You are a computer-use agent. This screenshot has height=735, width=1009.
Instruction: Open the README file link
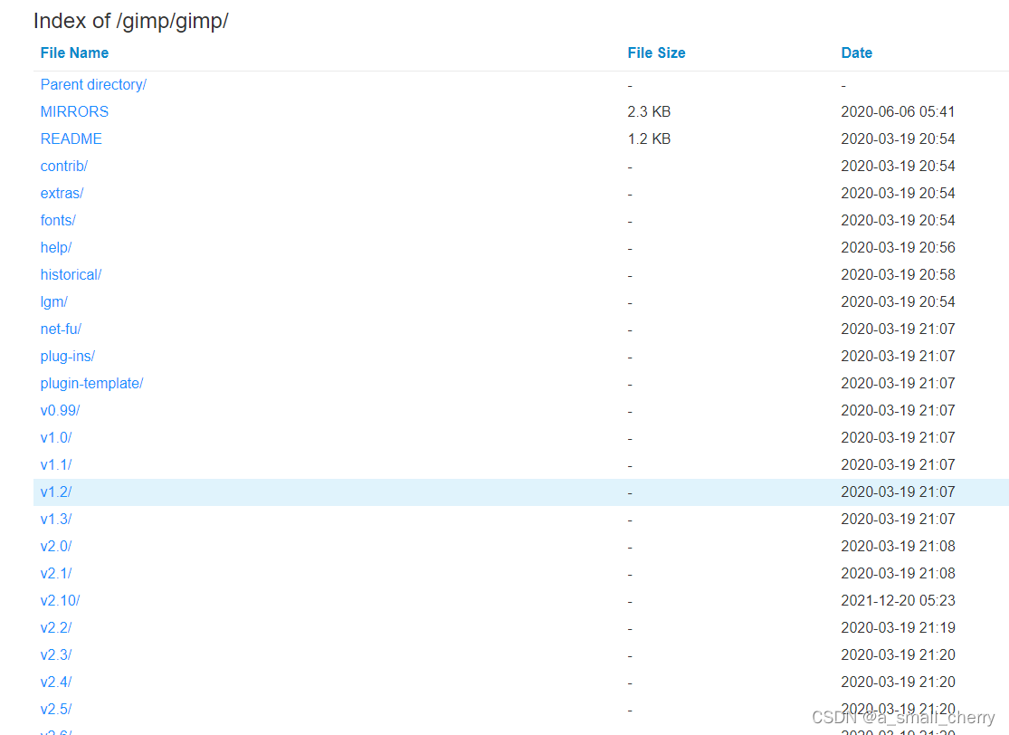click(x=71, y=139)
